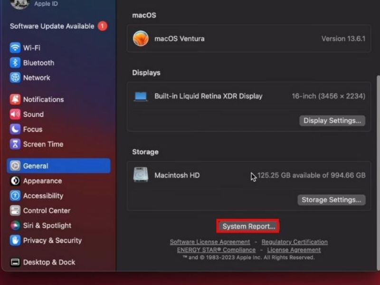
Task: Click the Accessibility icon
Action: [x=15, y=196]
